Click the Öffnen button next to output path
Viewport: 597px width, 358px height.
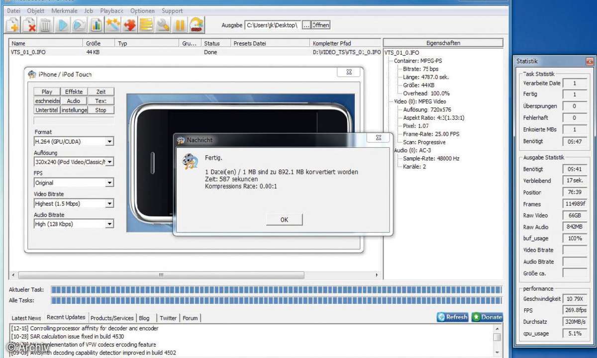[321, 25]
